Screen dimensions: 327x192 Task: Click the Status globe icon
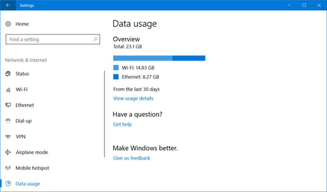pyautogui.click(x=9, y=74)
